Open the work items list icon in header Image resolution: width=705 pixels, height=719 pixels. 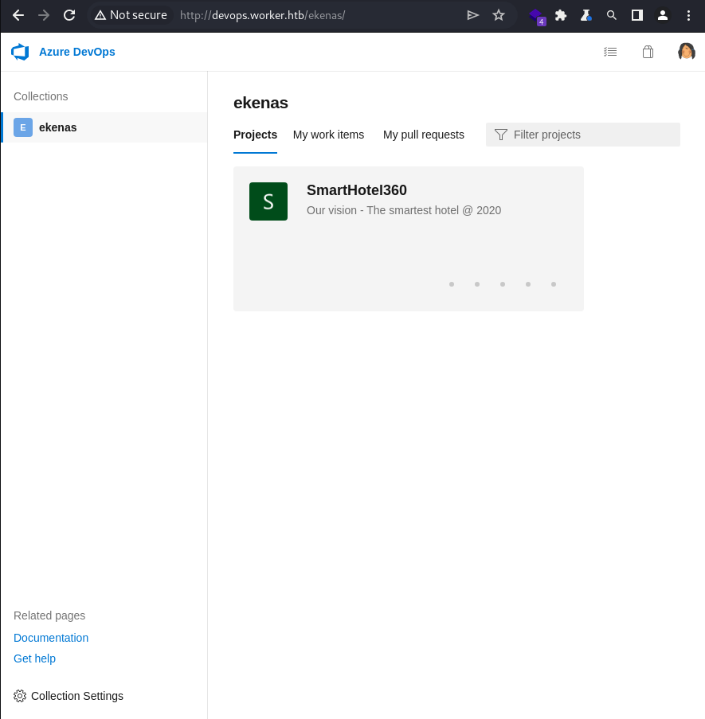pyautogui.click(x=610, y=52)
